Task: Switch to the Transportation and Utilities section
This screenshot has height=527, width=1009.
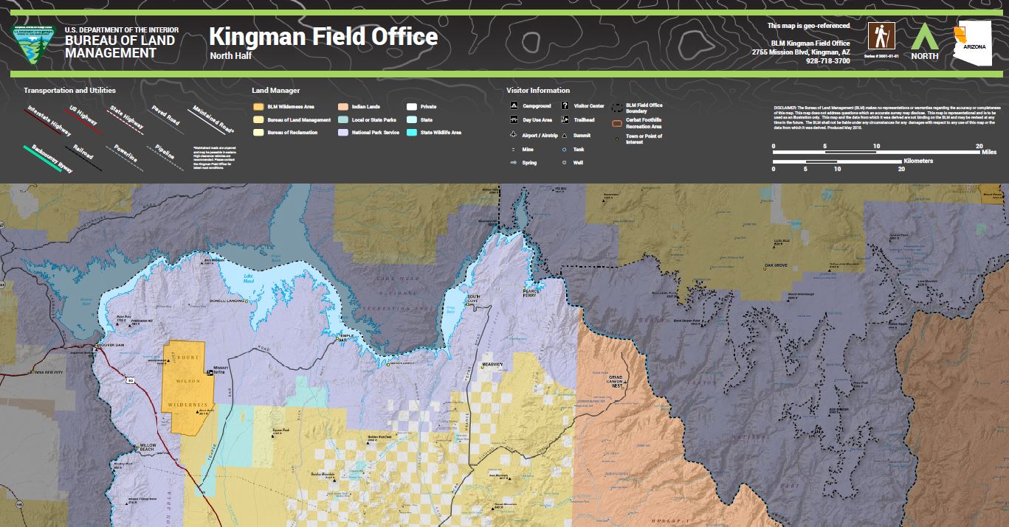Action: pyautogui.click(x=69, y=90)
